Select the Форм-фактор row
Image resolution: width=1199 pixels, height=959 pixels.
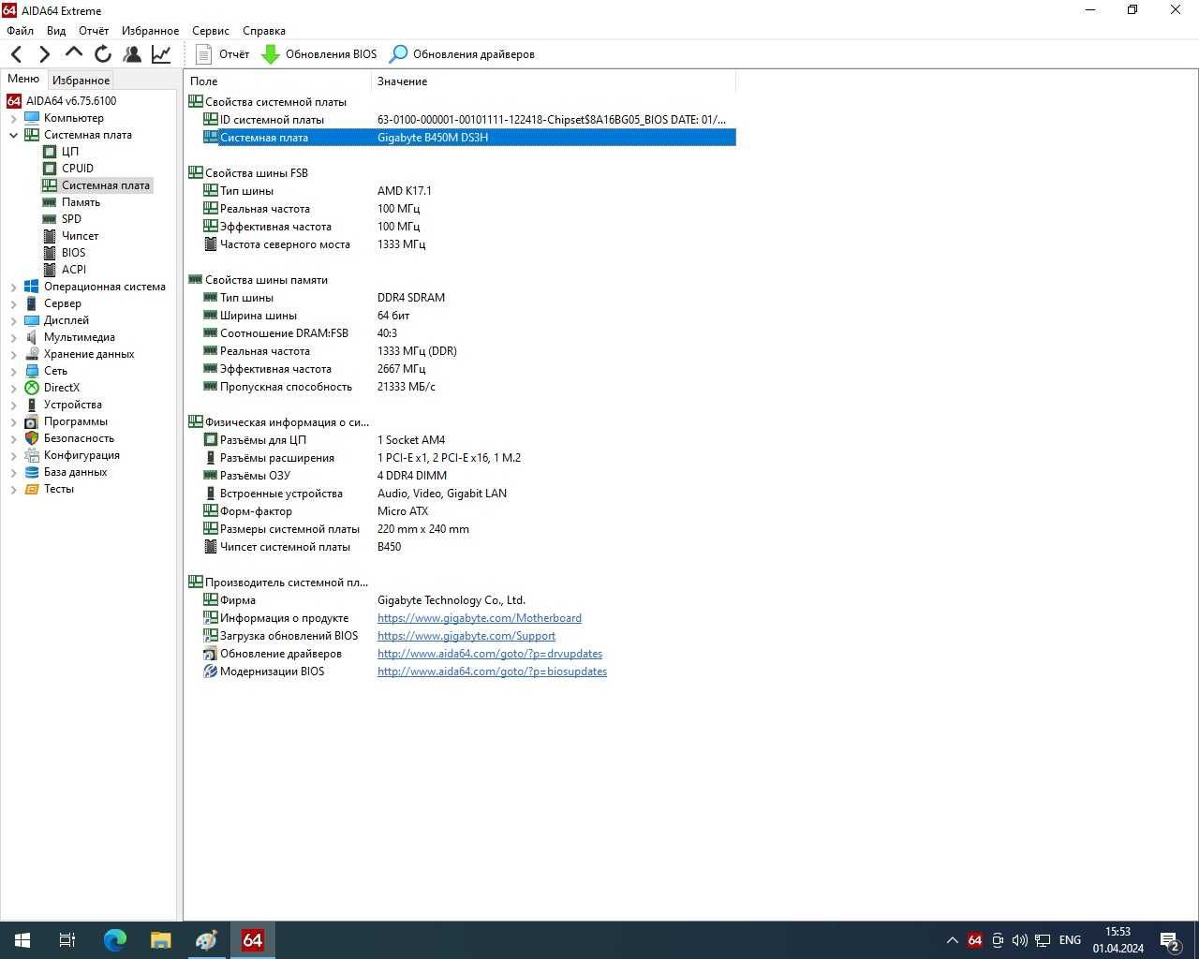click(x=461, y=511)
